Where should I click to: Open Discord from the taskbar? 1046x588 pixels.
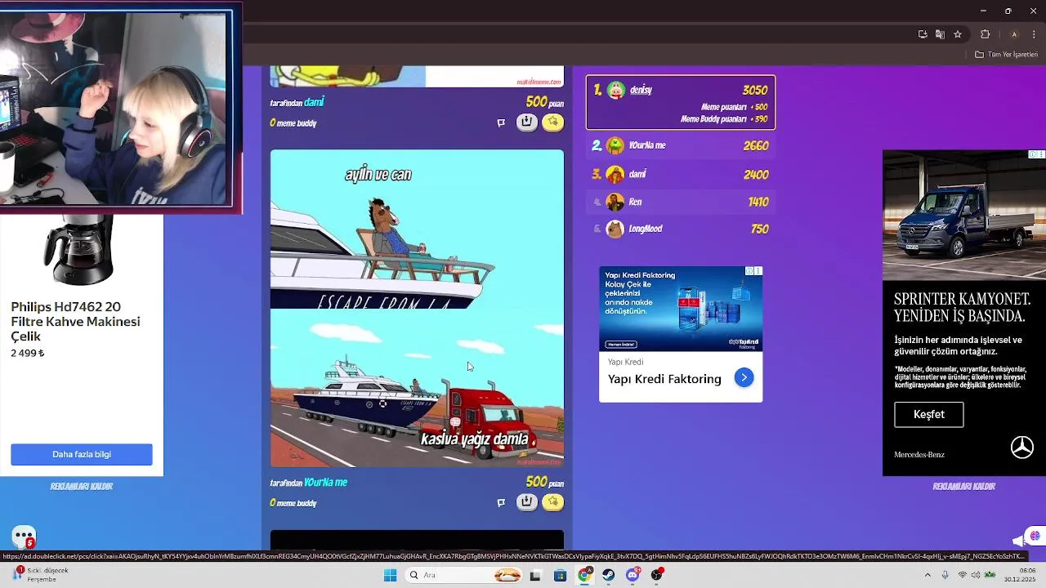click(x=633, y=575)
